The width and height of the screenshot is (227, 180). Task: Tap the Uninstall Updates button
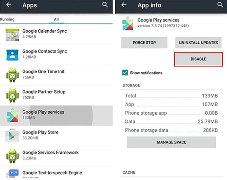(198, 42)
